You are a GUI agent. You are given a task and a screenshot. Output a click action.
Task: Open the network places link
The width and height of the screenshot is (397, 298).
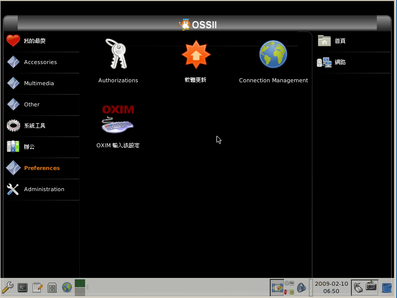click(x=339, y=62)
